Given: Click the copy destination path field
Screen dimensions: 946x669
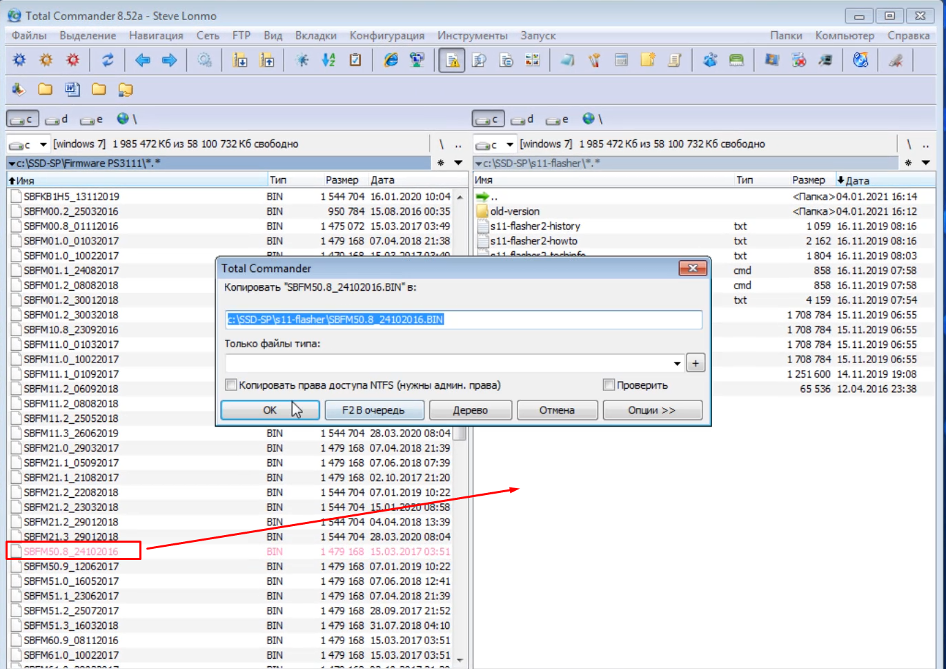Looking at the screenshot, I should pos(464,320).
